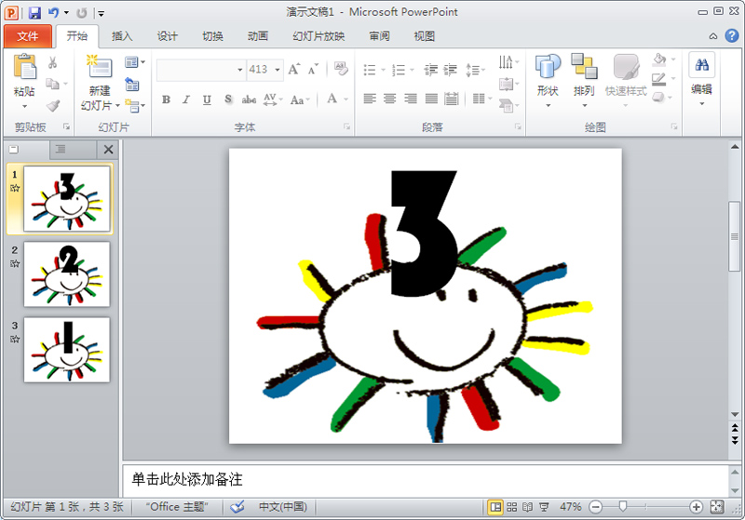Decrease list indent level
The image size is (745, 520).
pyautogui.click(x=431, y=70)
